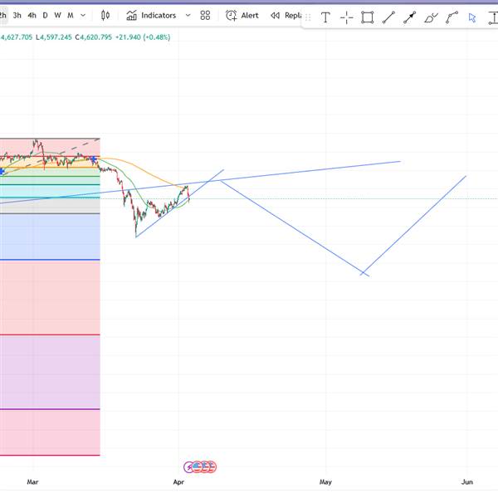Image resolution: width=498 pixels, height=498 pixels.
Task: Select the orange moving average curve
Action: tap(143, 169)
